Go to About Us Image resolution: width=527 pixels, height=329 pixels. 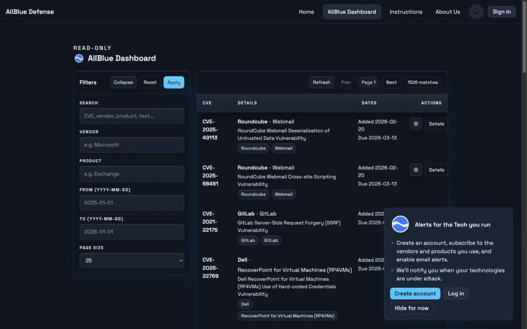pyautogui.click(x=447, y=12)
